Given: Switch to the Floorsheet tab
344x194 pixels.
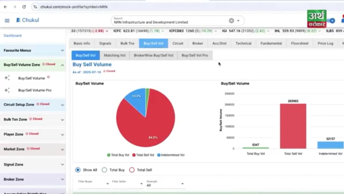Looking at the screenshot, I should pos(300,43).
